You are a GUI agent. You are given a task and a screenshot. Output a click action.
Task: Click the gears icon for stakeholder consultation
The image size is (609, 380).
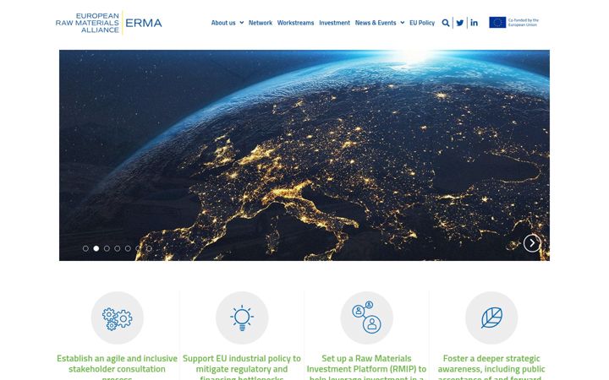point(118,318)
